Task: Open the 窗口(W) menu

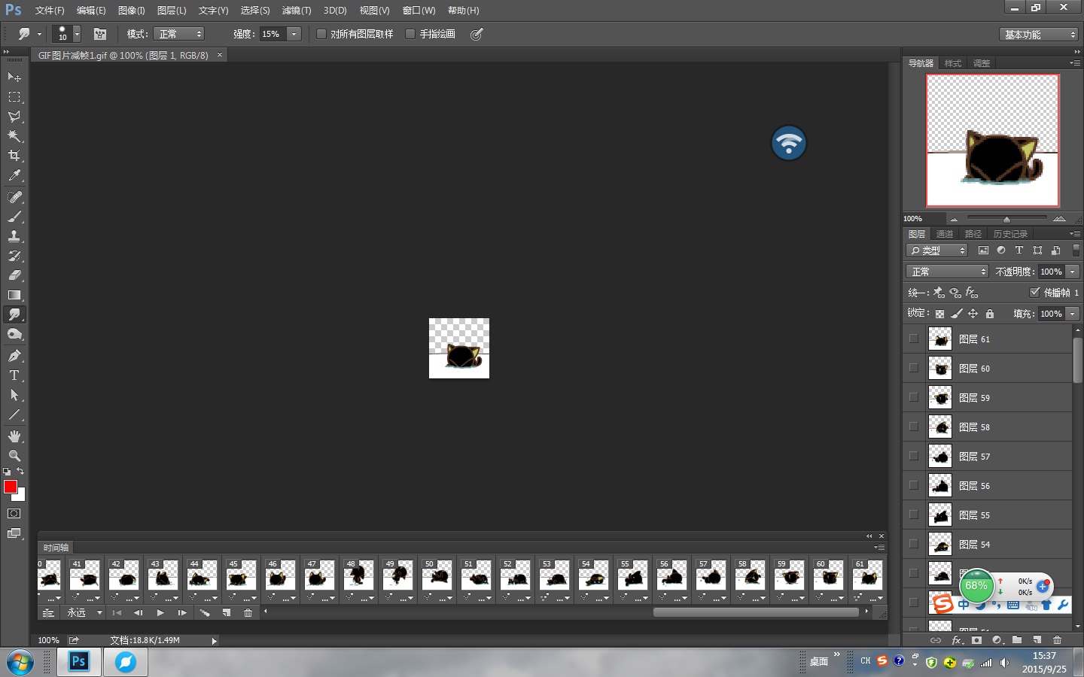Action: coord(419,11)
